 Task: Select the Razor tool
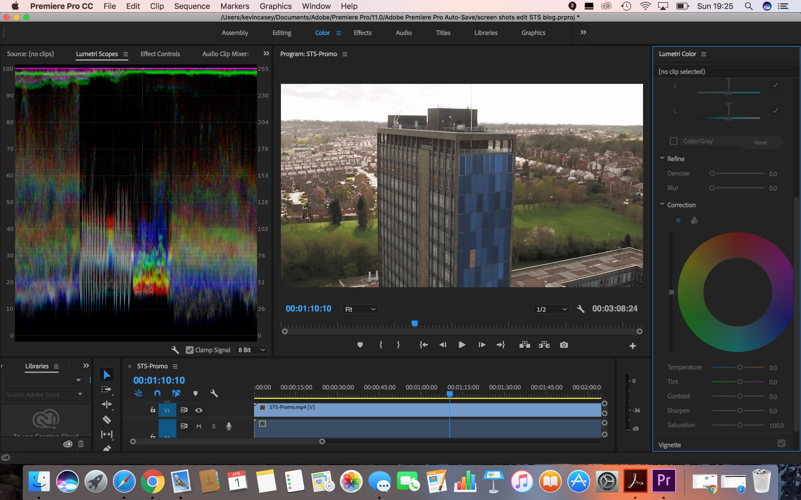(107, 419)
